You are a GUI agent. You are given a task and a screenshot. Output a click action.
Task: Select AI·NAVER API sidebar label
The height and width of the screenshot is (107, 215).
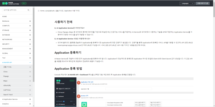click(x=7, y=62)
